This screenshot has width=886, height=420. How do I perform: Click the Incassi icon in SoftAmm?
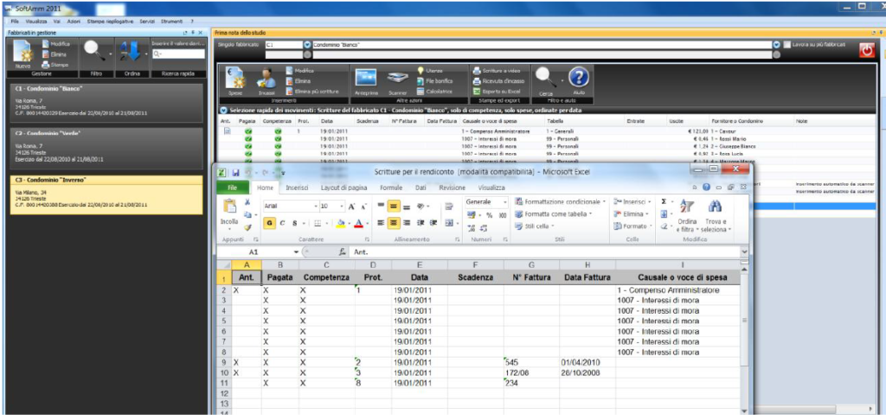point(266,80)
